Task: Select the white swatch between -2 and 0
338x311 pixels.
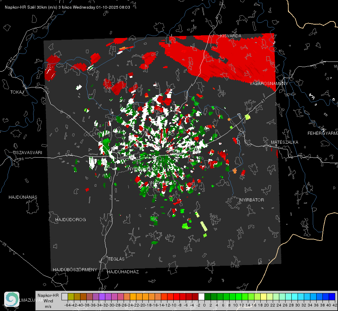Action: [x=201, y=296]
